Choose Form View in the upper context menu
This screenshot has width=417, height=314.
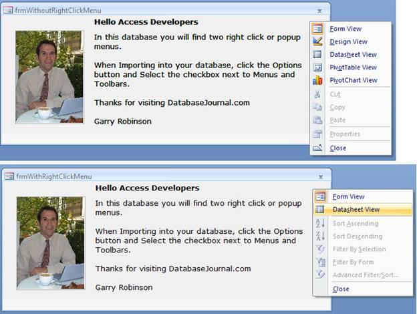(x=345, y=29)
